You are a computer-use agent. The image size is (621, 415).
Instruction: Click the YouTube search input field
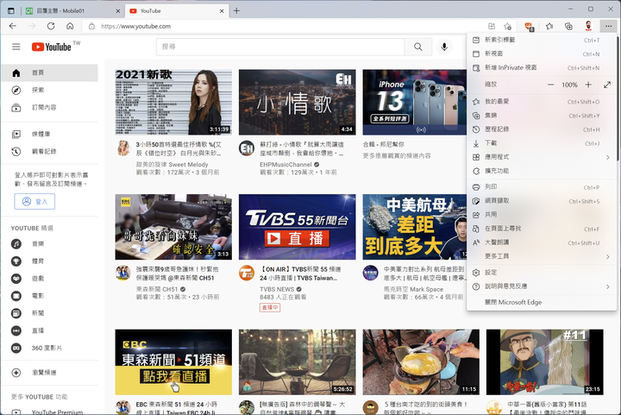pyautogui.click(x=280, y=47)
